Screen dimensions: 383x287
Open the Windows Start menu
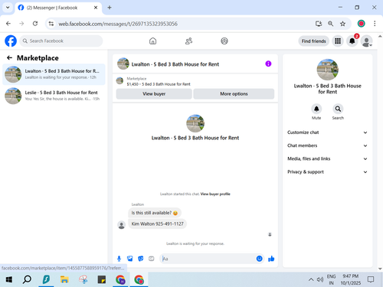(x=9, y=280)
